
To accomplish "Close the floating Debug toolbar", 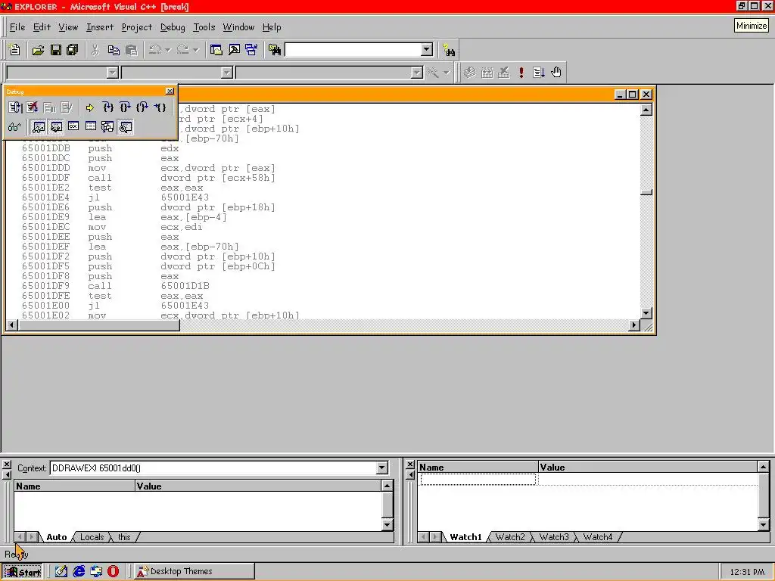I will [170, 92].
